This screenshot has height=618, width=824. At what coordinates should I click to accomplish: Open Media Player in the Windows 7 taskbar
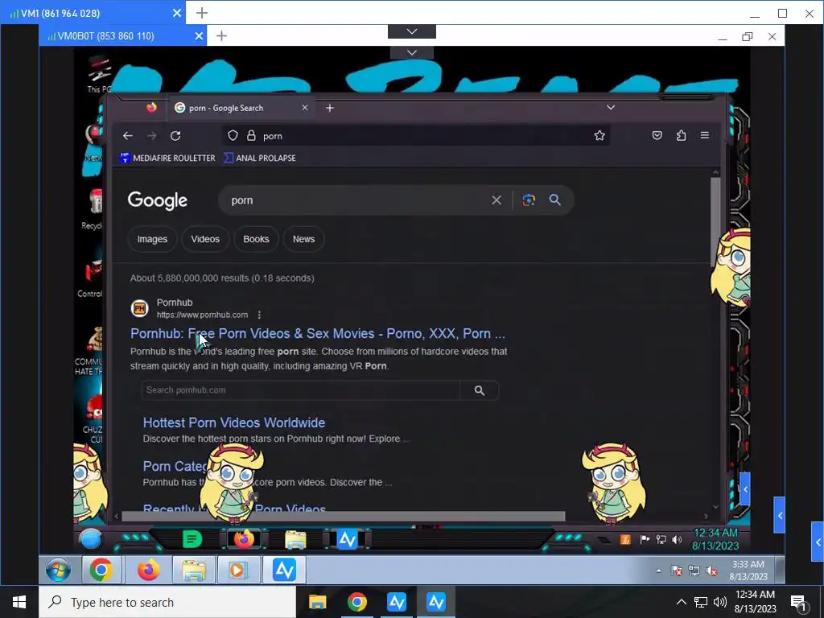(237, 570)
